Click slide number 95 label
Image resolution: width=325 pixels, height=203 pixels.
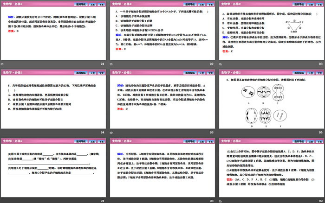(x=211, y=133)
